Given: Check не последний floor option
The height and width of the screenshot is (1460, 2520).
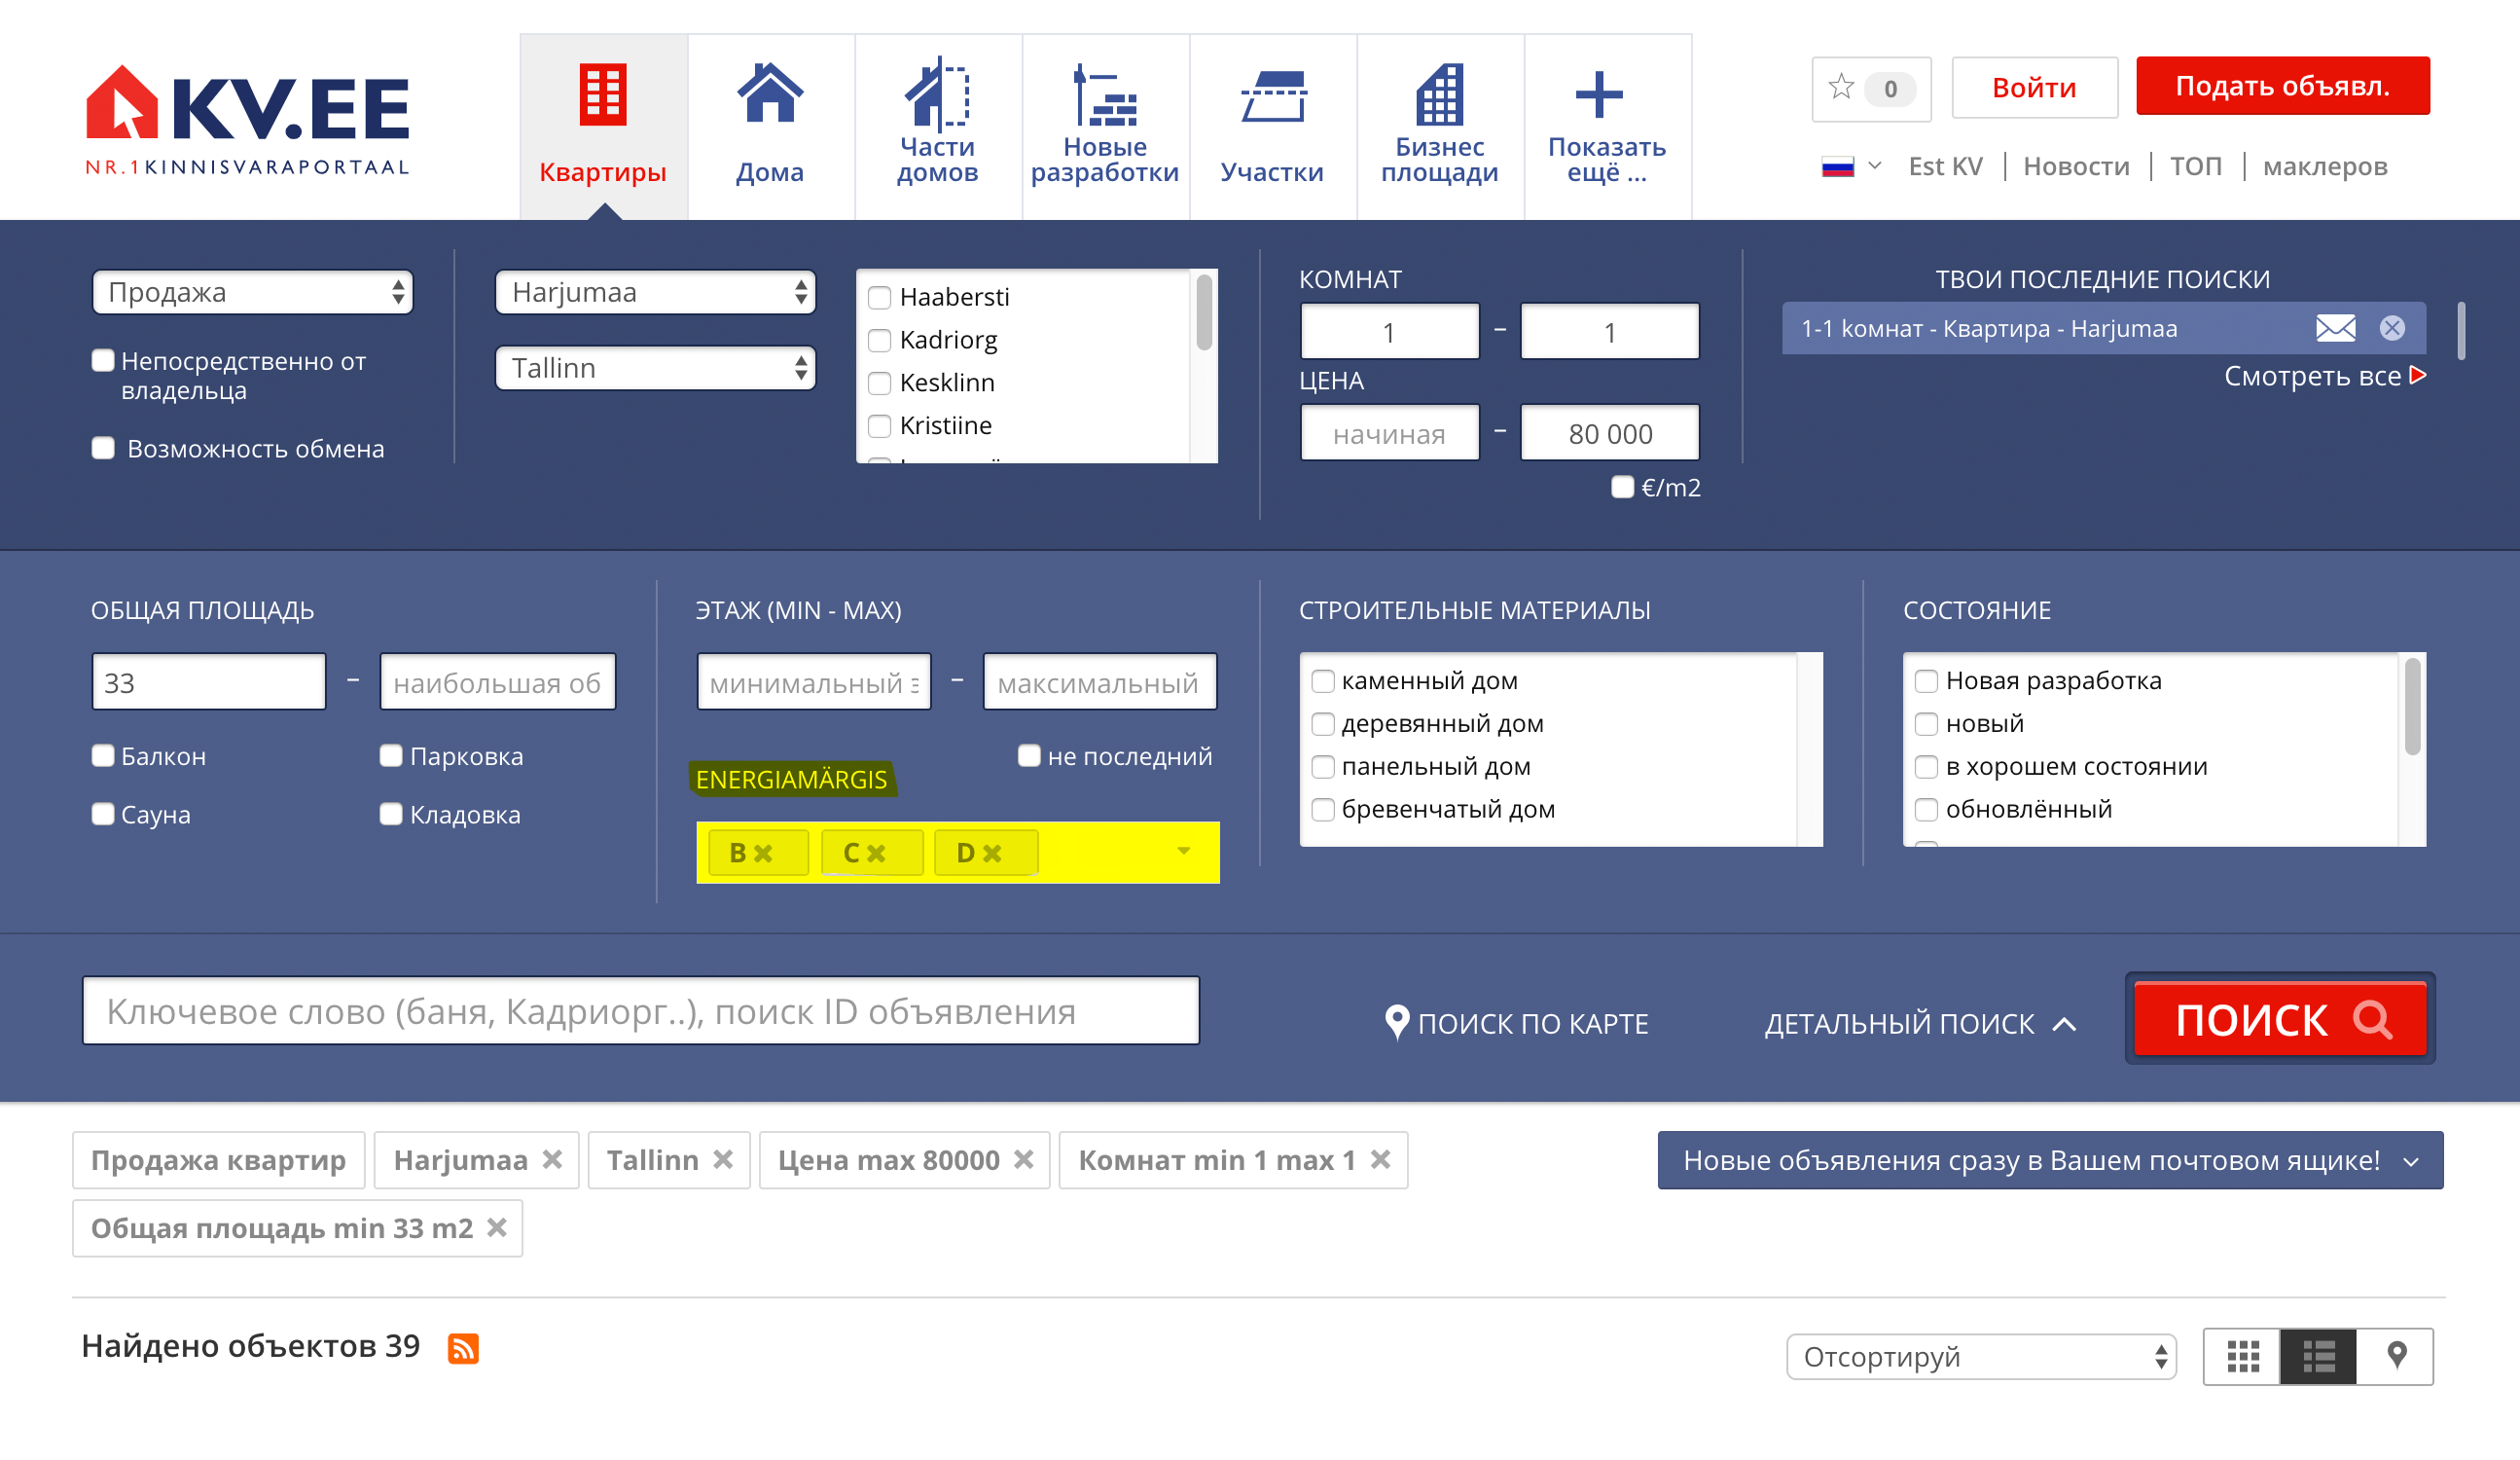Looking at the screenshot, I should tap(1029, 755).
